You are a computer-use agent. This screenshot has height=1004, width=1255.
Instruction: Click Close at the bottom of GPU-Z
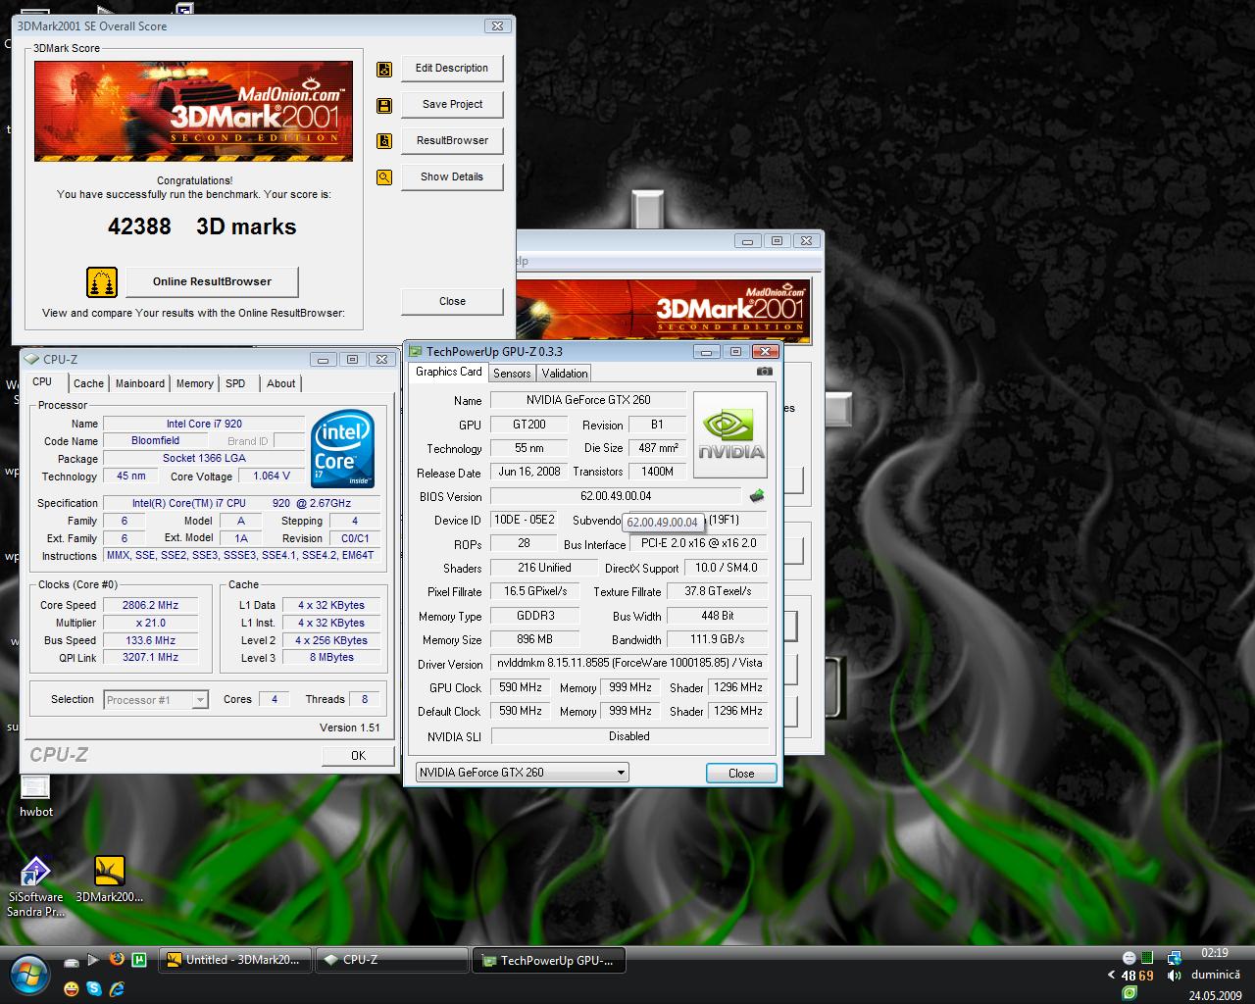coord(741,774)
